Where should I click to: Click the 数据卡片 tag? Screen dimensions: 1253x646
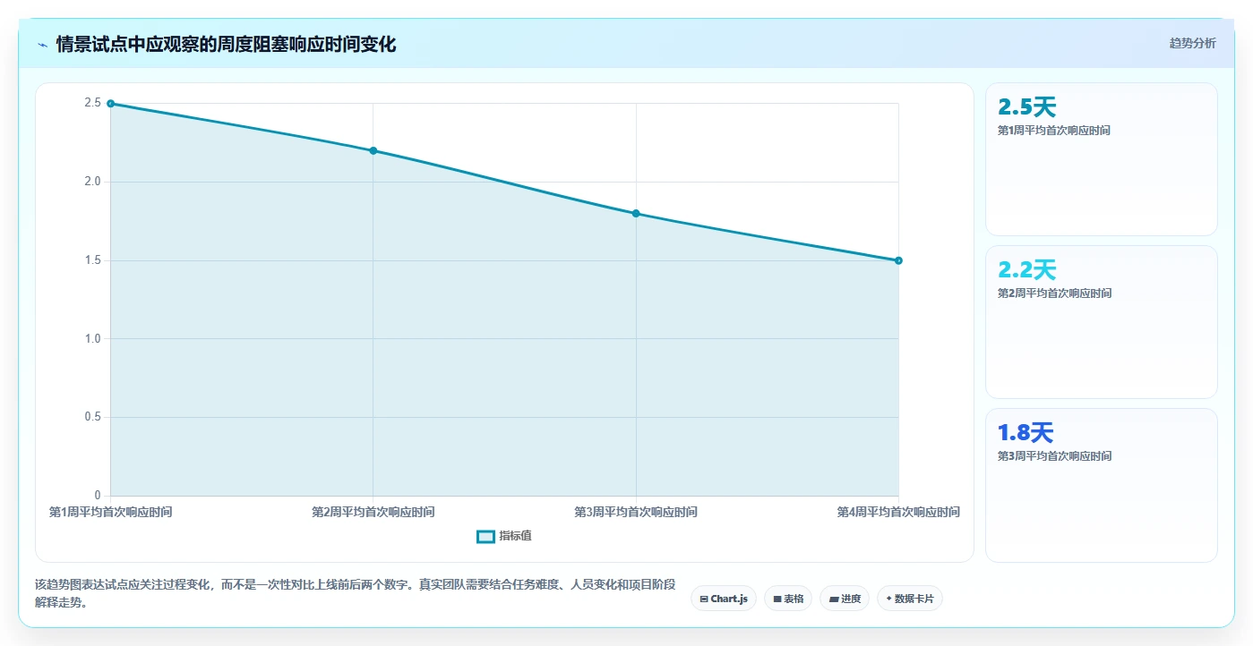910,599
